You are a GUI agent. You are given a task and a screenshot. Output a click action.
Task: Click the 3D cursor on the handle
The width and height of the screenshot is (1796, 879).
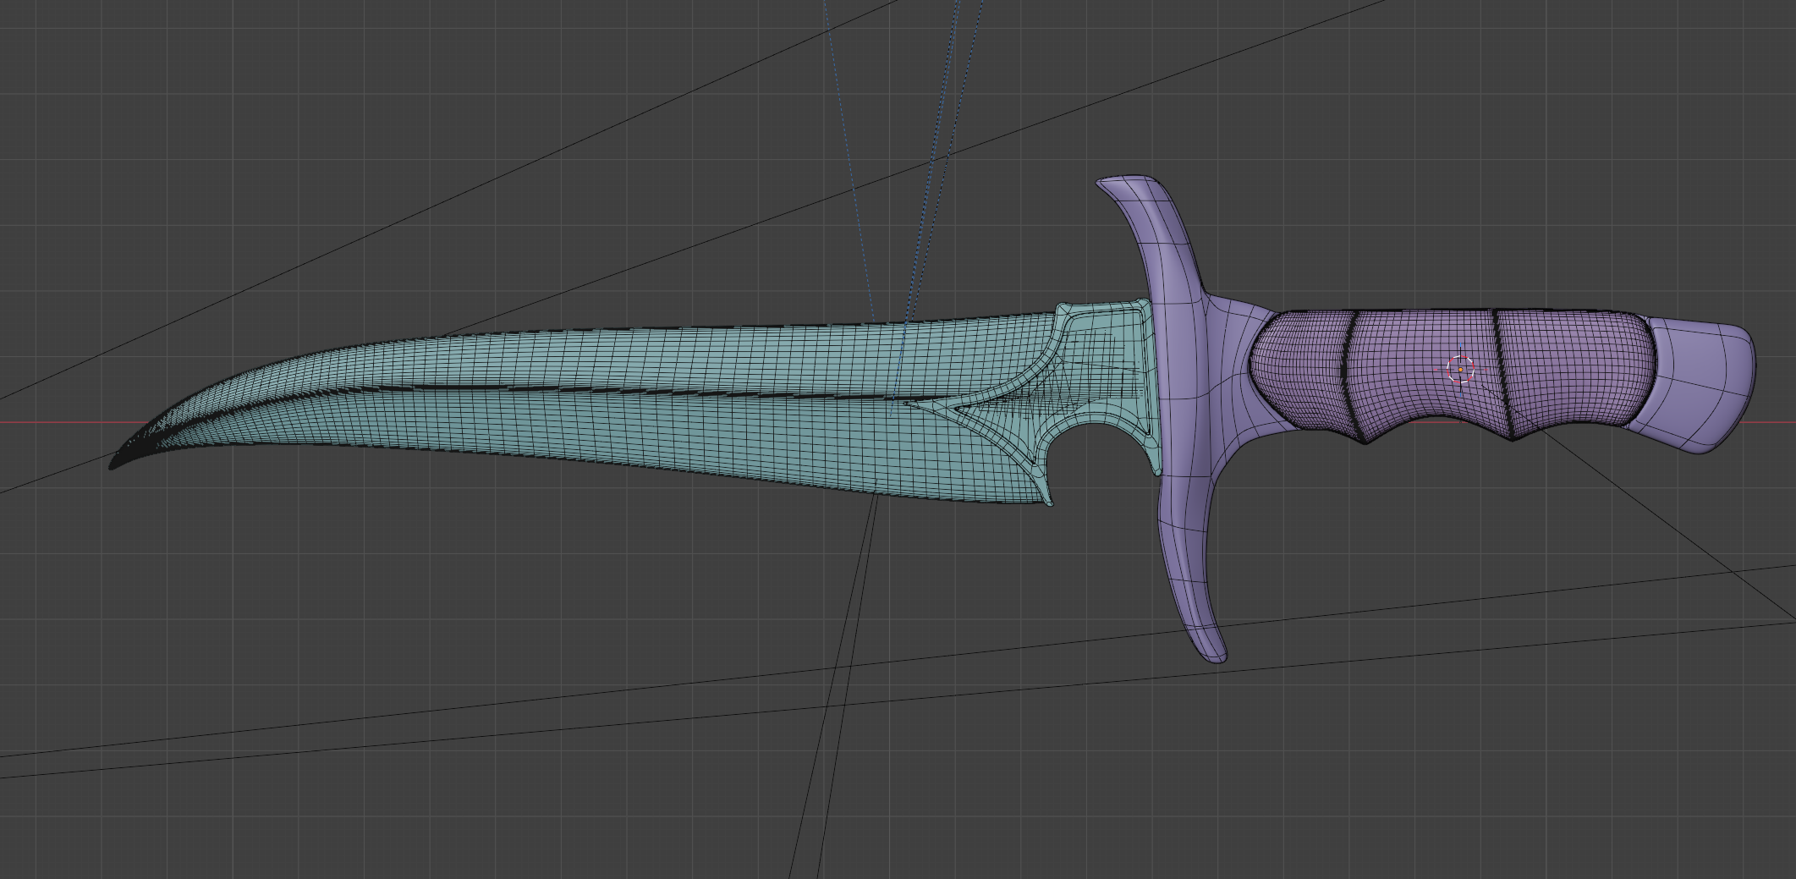[1460, 369]
